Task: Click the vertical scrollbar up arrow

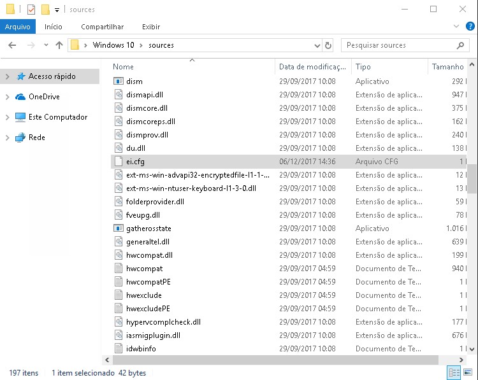Action: point(472,64)
